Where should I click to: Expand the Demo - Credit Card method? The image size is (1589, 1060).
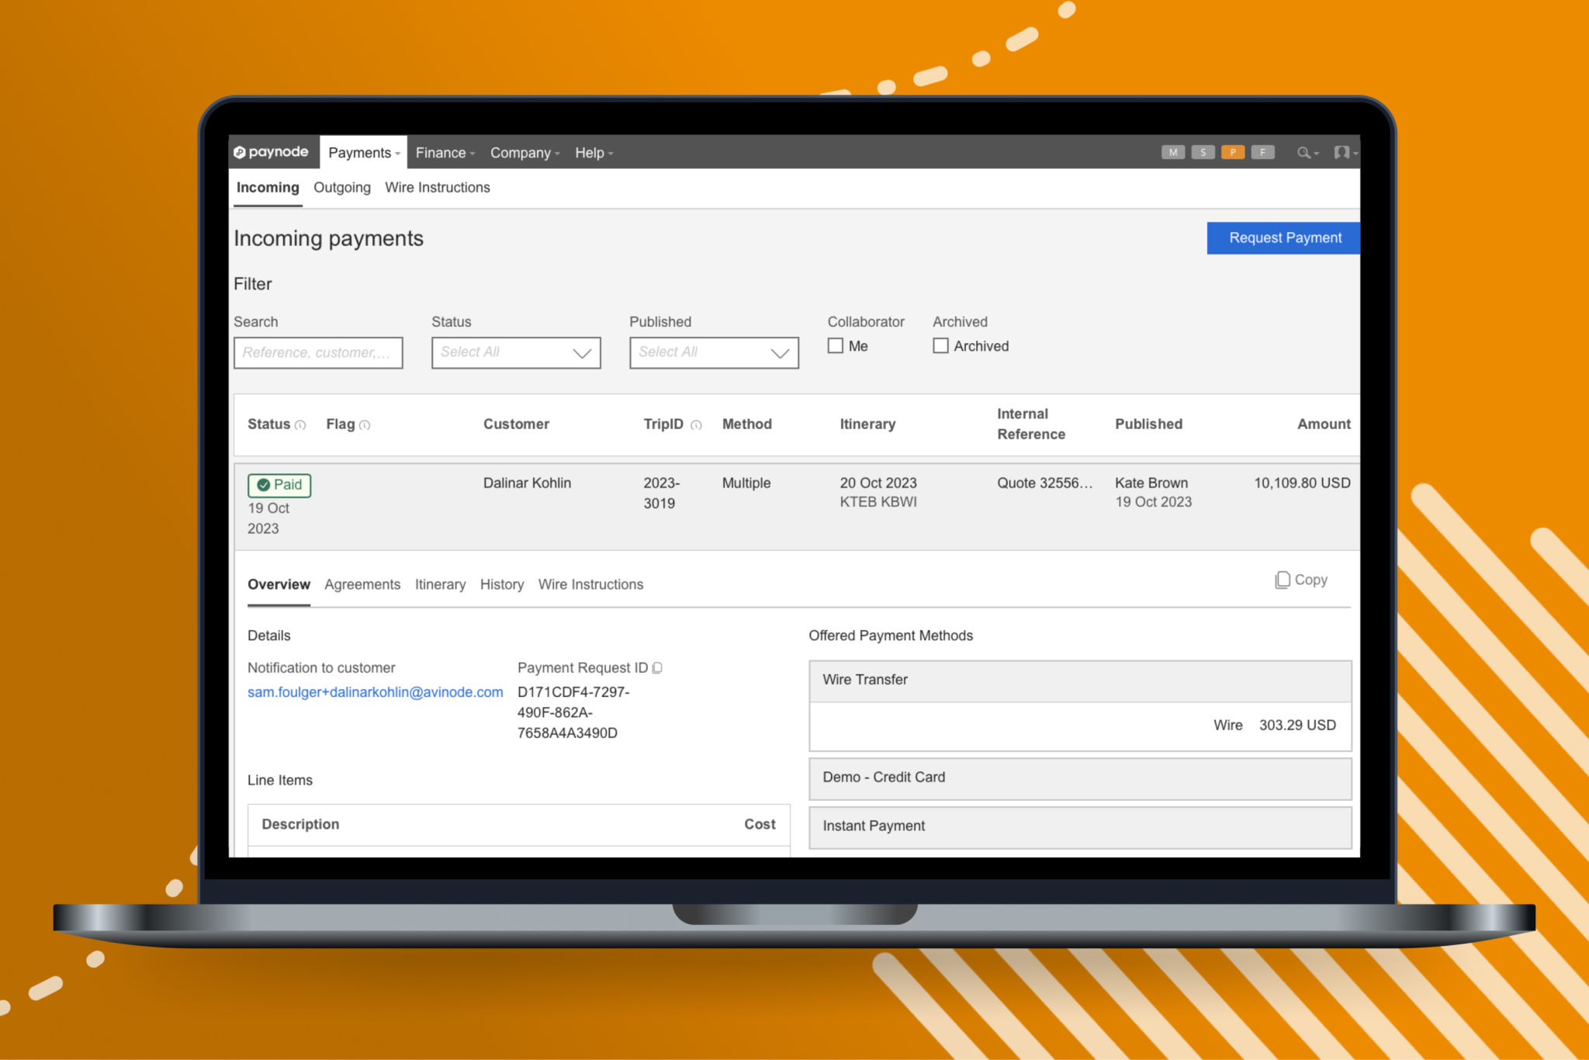pyautogui.click(x=1080, y=778)
